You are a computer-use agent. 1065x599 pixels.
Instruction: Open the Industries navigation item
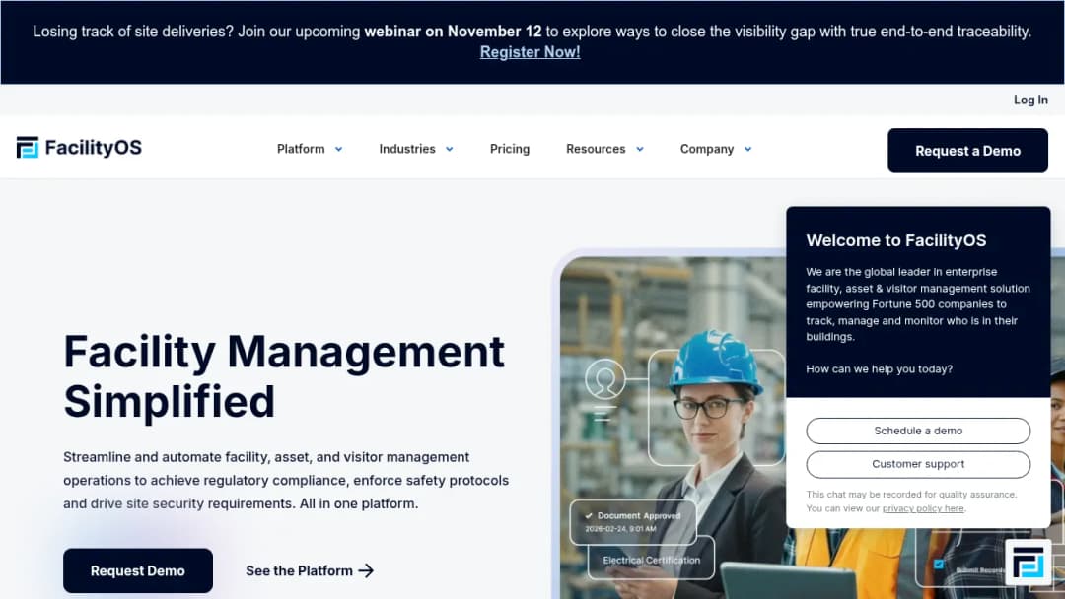click(x=407, y=149)
